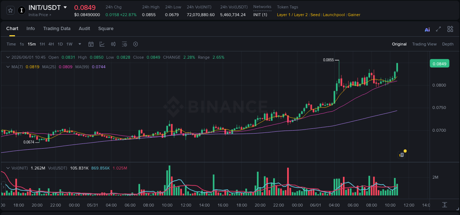Click the $0.08490000 USD price
The width and height of the screenshot is (460, 215).
point(87,15)
